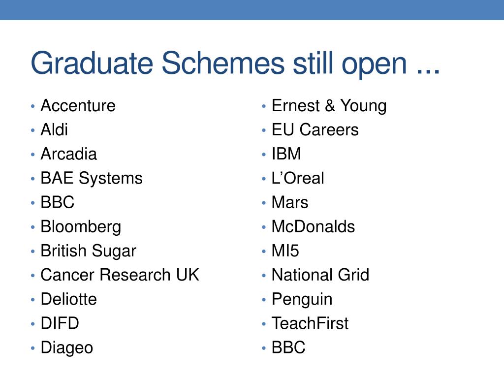Click on National Grid
Viewport: 504px width, 378px height.
click(x=320, y=275)
